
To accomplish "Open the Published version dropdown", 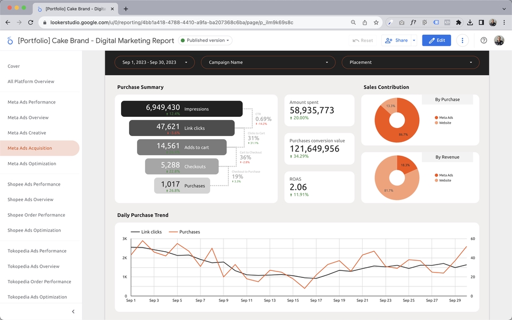I will (205, 41).
